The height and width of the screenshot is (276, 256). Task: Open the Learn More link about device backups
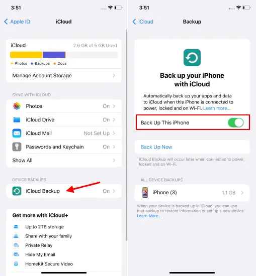tap(149, 216)
